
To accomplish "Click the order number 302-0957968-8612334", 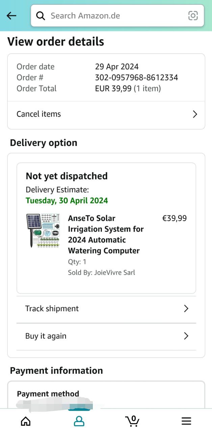I will click(x=136, y=77).
